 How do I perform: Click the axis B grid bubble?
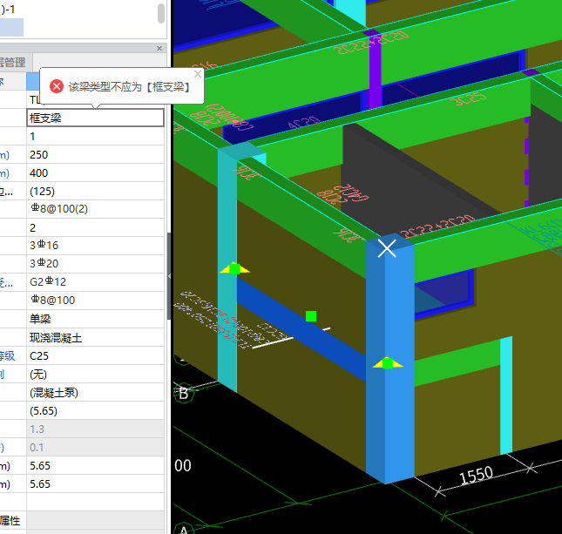click(184, 394)
